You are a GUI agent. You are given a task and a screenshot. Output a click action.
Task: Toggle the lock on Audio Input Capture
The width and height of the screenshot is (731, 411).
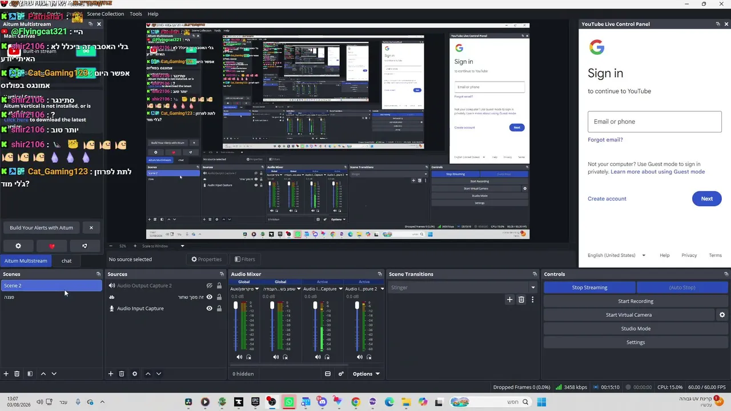[x=219, y=308]
